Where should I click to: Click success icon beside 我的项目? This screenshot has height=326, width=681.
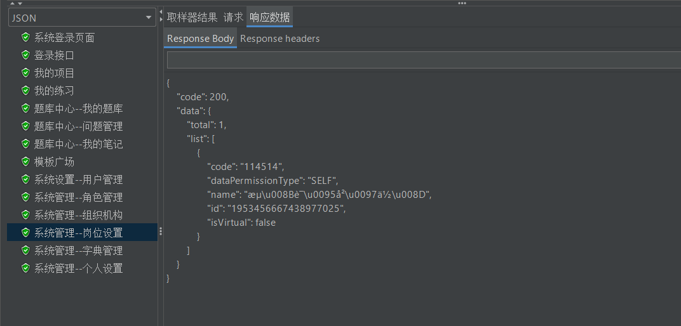pyautogui.click(x=25, y=73)
